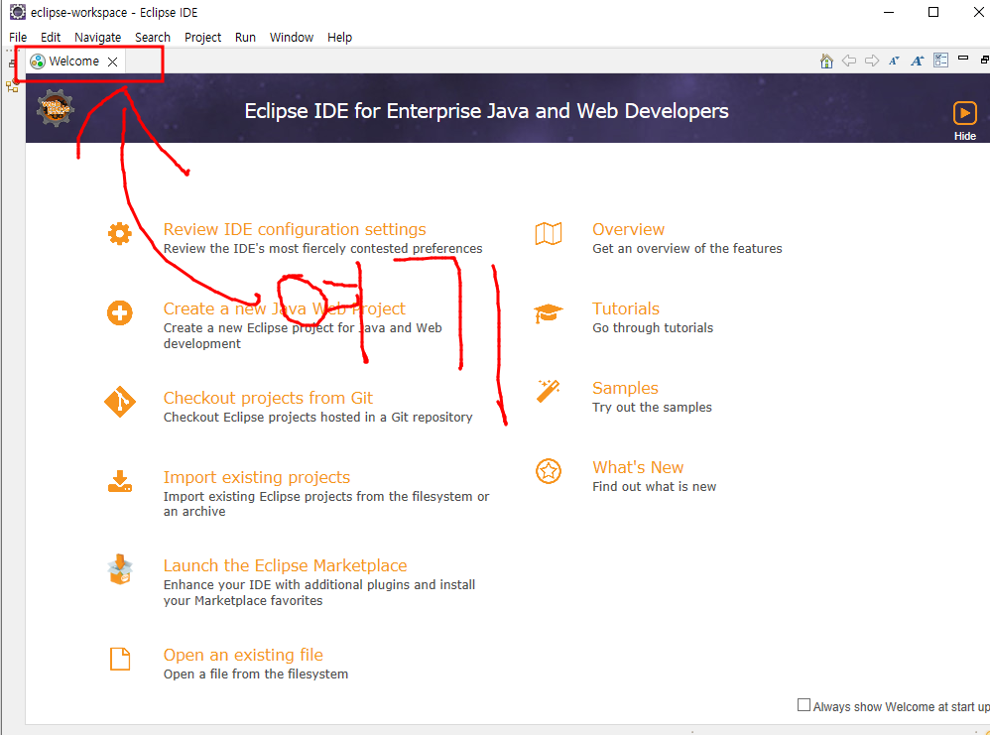Open the customize page icon
The image size is (990, 735).
coord(940,61)
